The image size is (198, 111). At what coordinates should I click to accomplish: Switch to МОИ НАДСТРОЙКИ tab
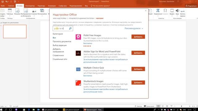point(60,18)
